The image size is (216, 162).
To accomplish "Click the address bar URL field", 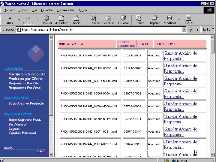I will click(x=102, y=30).
